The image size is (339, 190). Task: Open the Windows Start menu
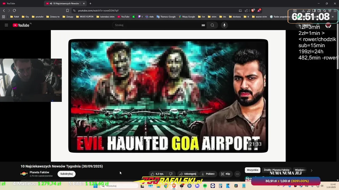[95, 186]
